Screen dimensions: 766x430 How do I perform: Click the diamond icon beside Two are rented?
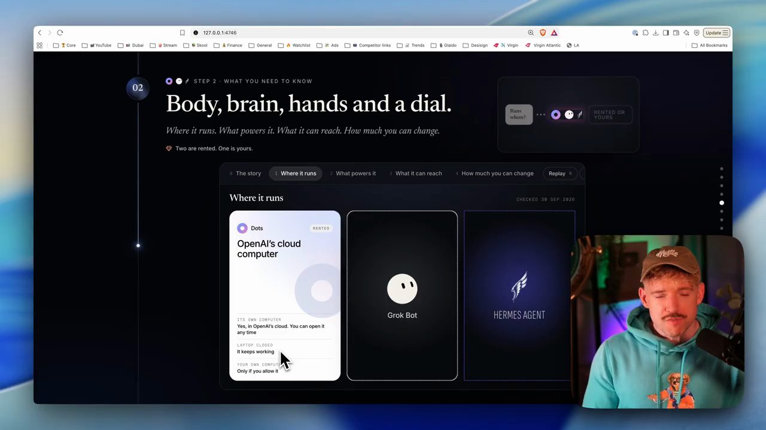pyautogui.click(x=169, y=148)
